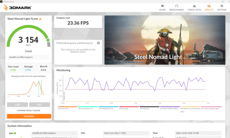Click the GPU value Intel(R) Arc(TM) Graphics
The width and height of the screenshot is (230, 138).
click(54, 133)
